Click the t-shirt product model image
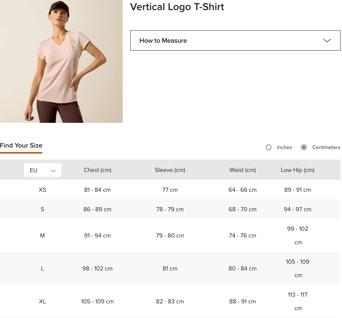342x318 pixels. pos(61,61)
